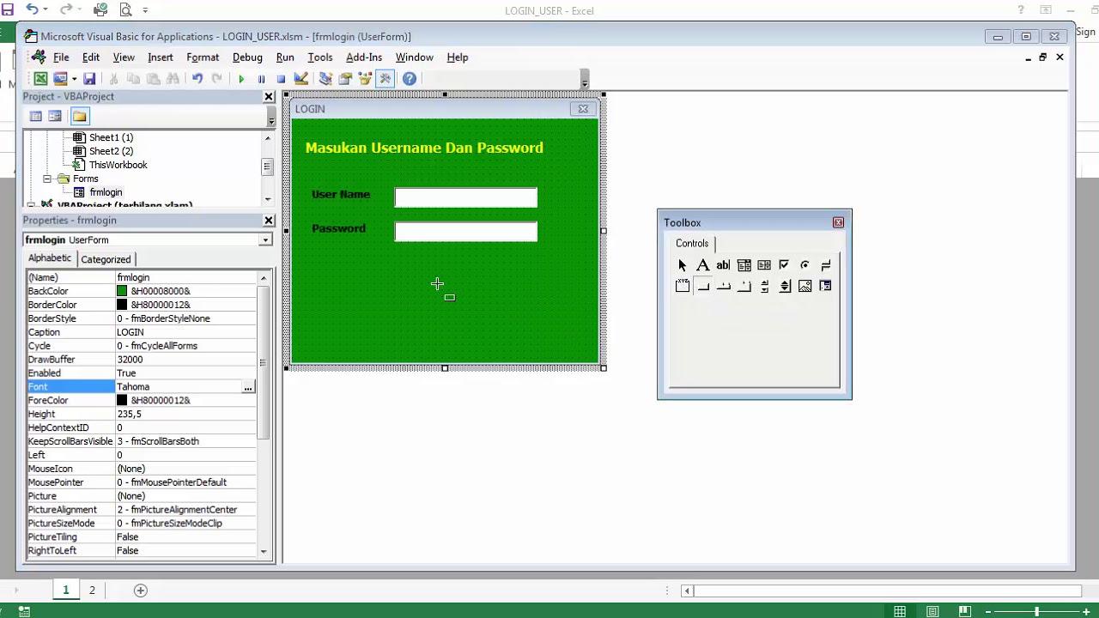Collapse the Forms folder in the project tree
The height and width of the screenshot is (618, 1099).
(x=47, y=179)
